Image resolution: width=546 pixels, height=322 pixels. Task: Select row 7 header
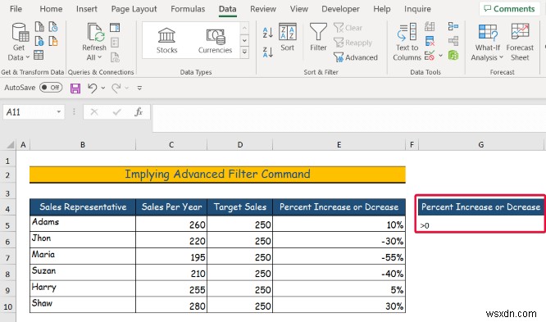[x=7, y=258]
